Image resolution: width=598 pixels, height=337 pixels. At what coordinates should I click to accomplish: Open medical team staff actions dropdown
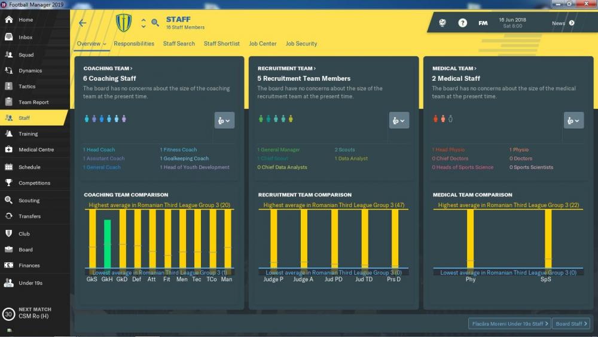pyautogui.click(x=573, y=120)
